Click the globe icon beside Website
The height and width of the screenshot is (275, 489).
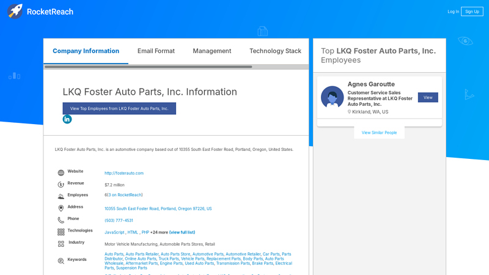pos(61,173)
